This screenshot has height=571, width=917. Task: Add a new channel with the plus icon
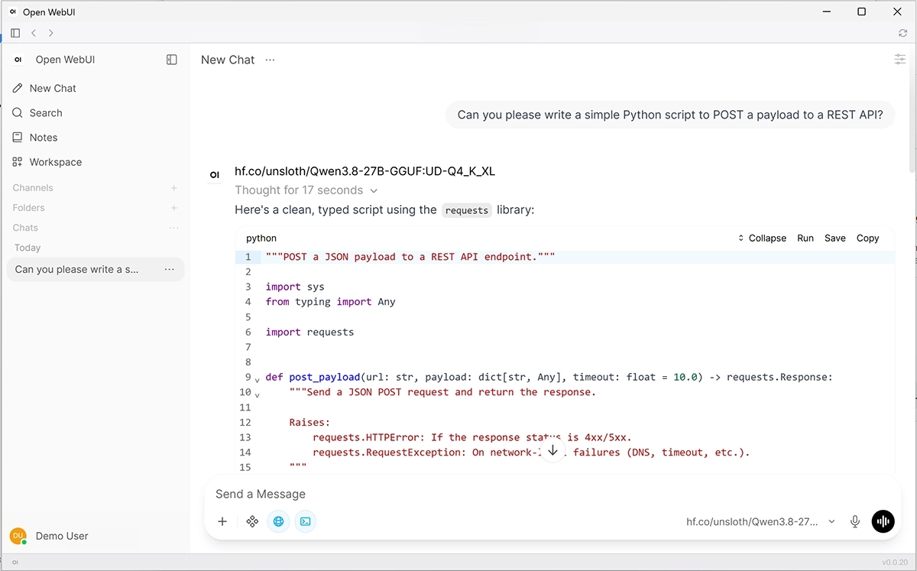(x=174, y=188)
